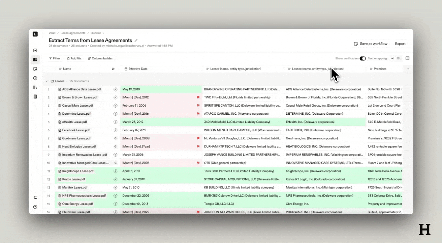The height and width of the screenshot is (243, 442).
Task: Open the help question mark icon
Action: point(35,207)
